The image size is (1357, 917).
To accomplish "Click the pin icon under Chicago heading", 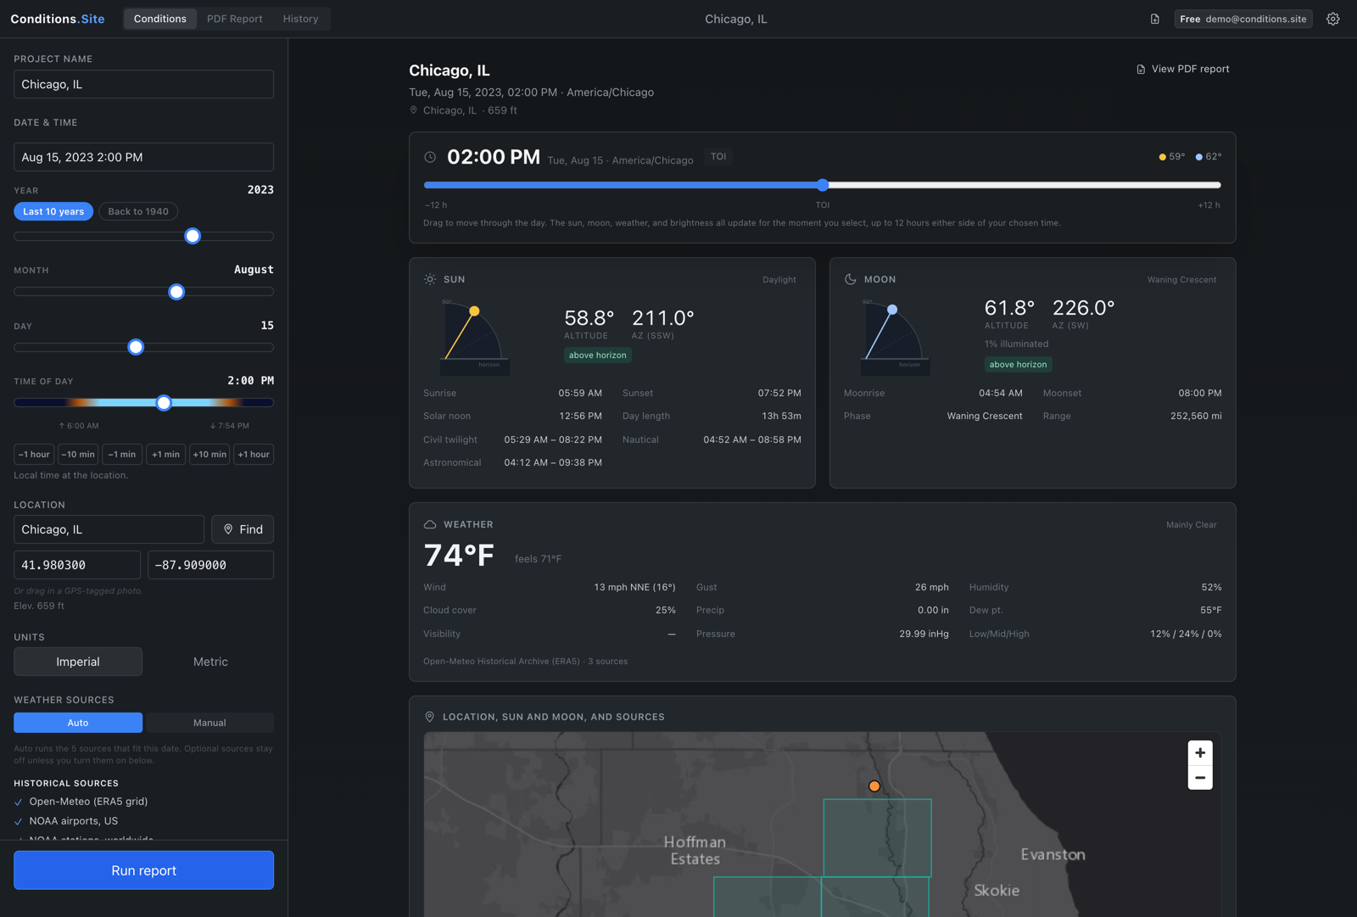I will [414, 110].
